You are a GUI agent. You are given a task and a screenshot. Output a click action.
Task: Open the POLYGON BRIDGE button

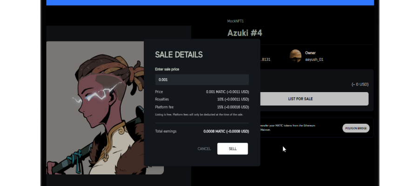pyautogui.click(x=356, y=128)
